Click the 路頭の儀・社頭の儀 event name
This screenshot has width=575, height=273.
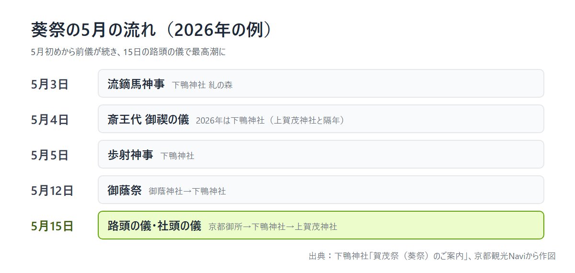pos(154,226)
